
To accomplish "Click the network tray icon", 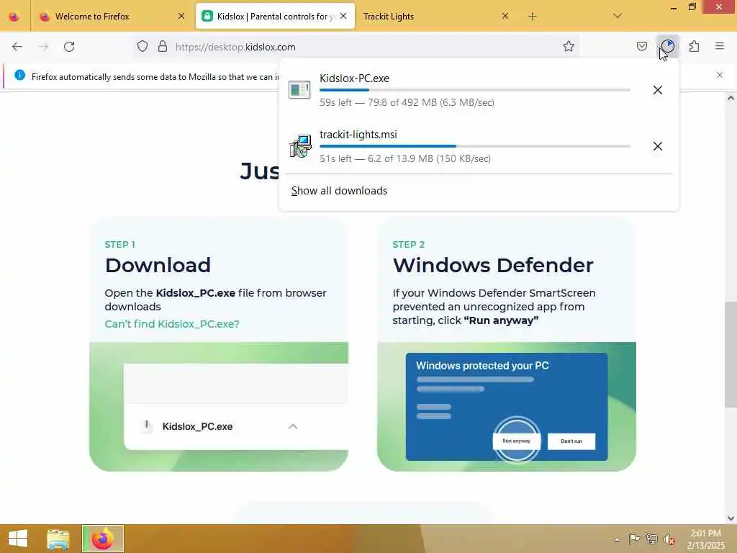I will point(651,539).
